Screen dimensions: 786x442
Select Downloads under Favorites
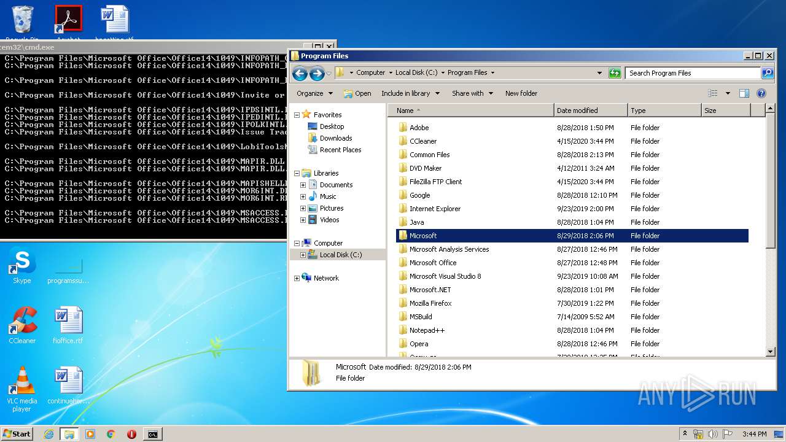(x=329, y=138)
